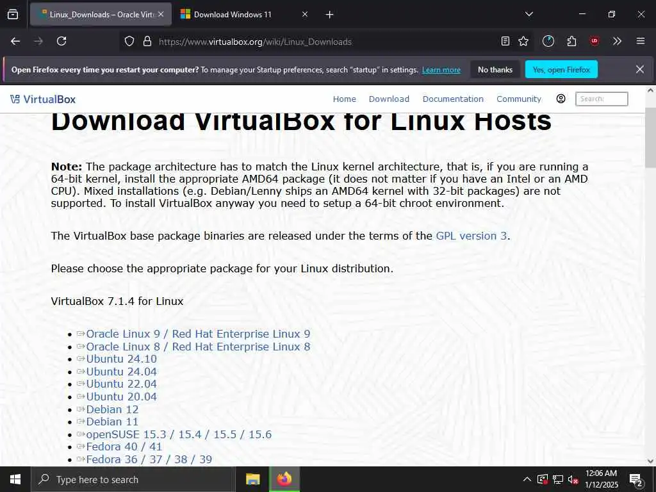Open the Action Center notifications icon

pos(636,479)
